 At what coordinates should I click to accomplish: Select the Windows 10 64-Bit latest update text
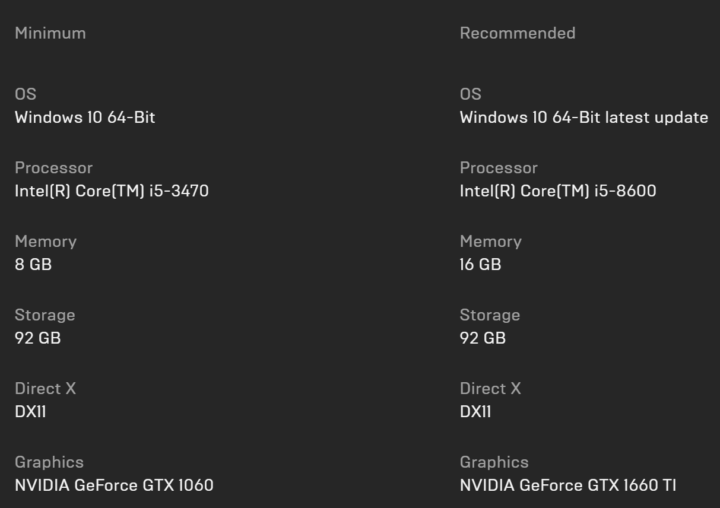tap(584, 118)
